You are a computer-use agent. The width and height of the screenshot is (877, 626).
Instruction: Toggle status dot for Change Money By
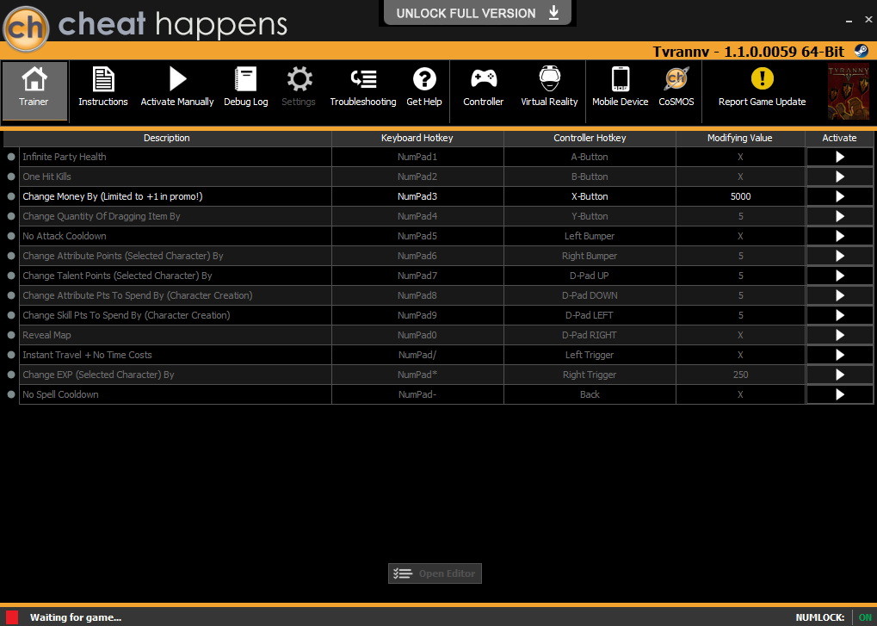[10, 196]
